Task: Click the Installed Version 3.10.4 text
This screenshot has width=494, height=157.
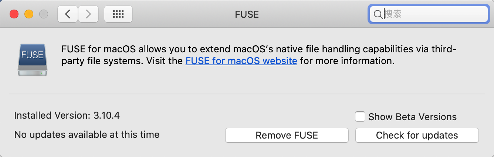Action: click(x=67, y=116)
